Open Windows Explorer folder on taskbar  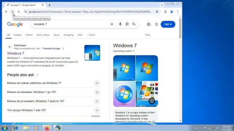(26, 128)
